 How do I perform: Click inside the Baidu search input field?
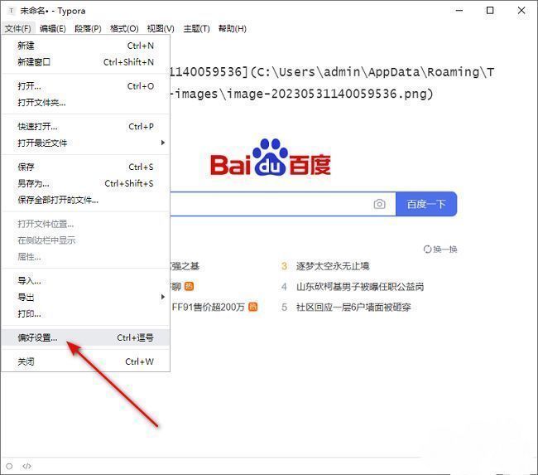pos(265,204)
